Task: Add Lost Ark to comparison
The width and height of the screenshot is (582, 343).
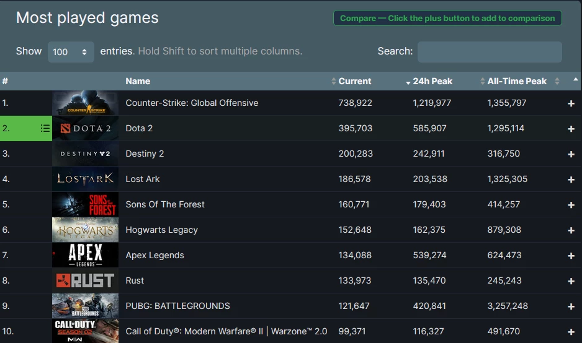Action: pos(571,180)
